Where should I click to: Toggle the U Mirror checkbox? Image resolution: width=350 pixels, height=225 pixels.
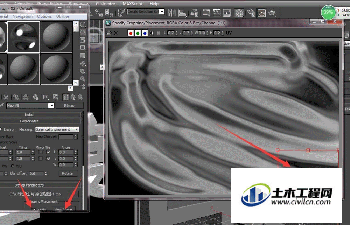click(41, 152)
